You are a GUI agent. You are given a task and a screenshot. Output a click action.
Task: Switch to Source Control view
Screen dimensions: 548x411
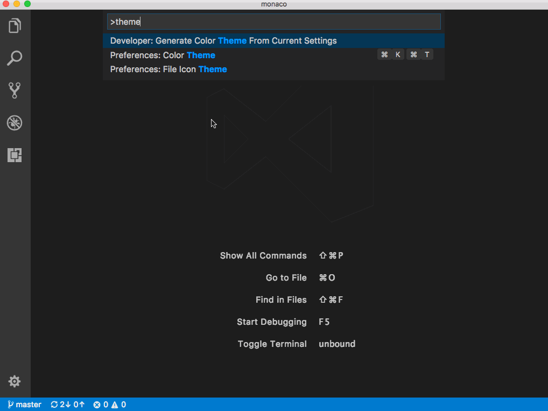pyautogui.click(x=15, y=90)
